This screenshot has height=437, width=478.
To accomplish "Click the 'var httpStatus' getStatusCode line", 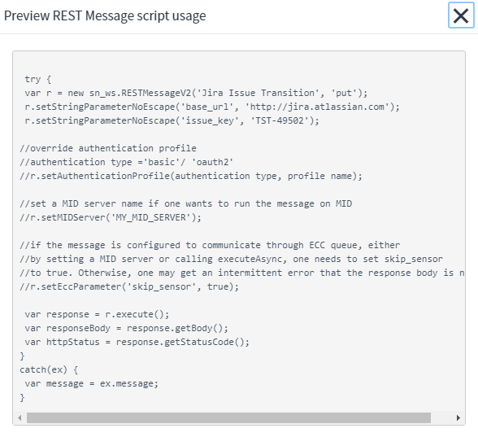I will (137, 342).
